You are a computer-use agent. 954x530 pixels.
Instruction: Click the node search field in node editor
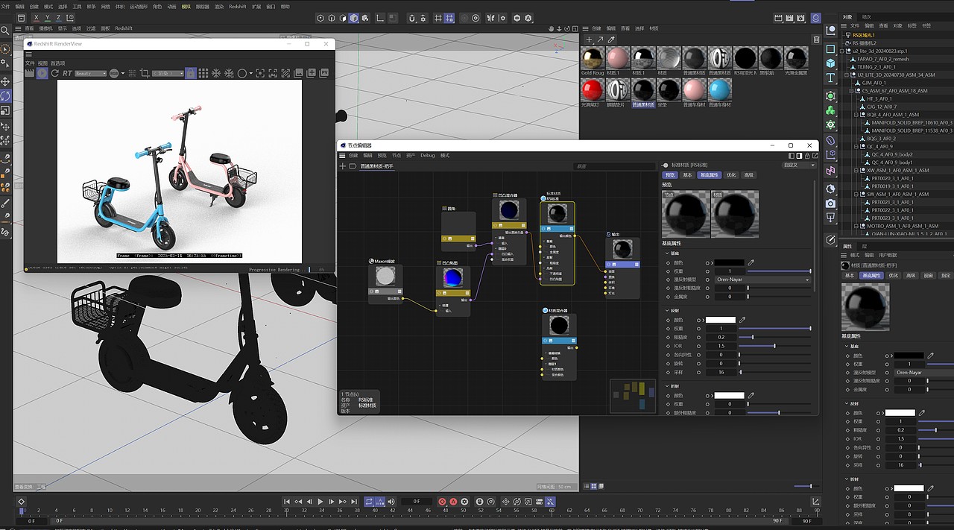(x=613, y=166)
